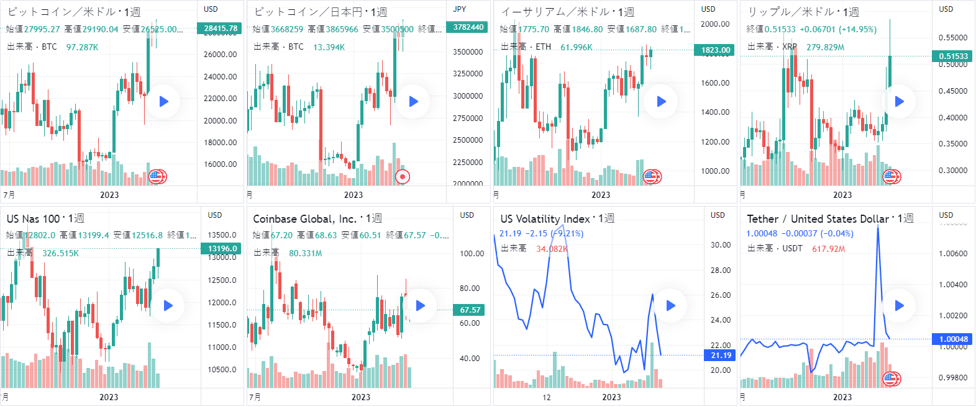Open the JPY currency selector on the Bitcoin/yen chart

[x=460, y=9]
